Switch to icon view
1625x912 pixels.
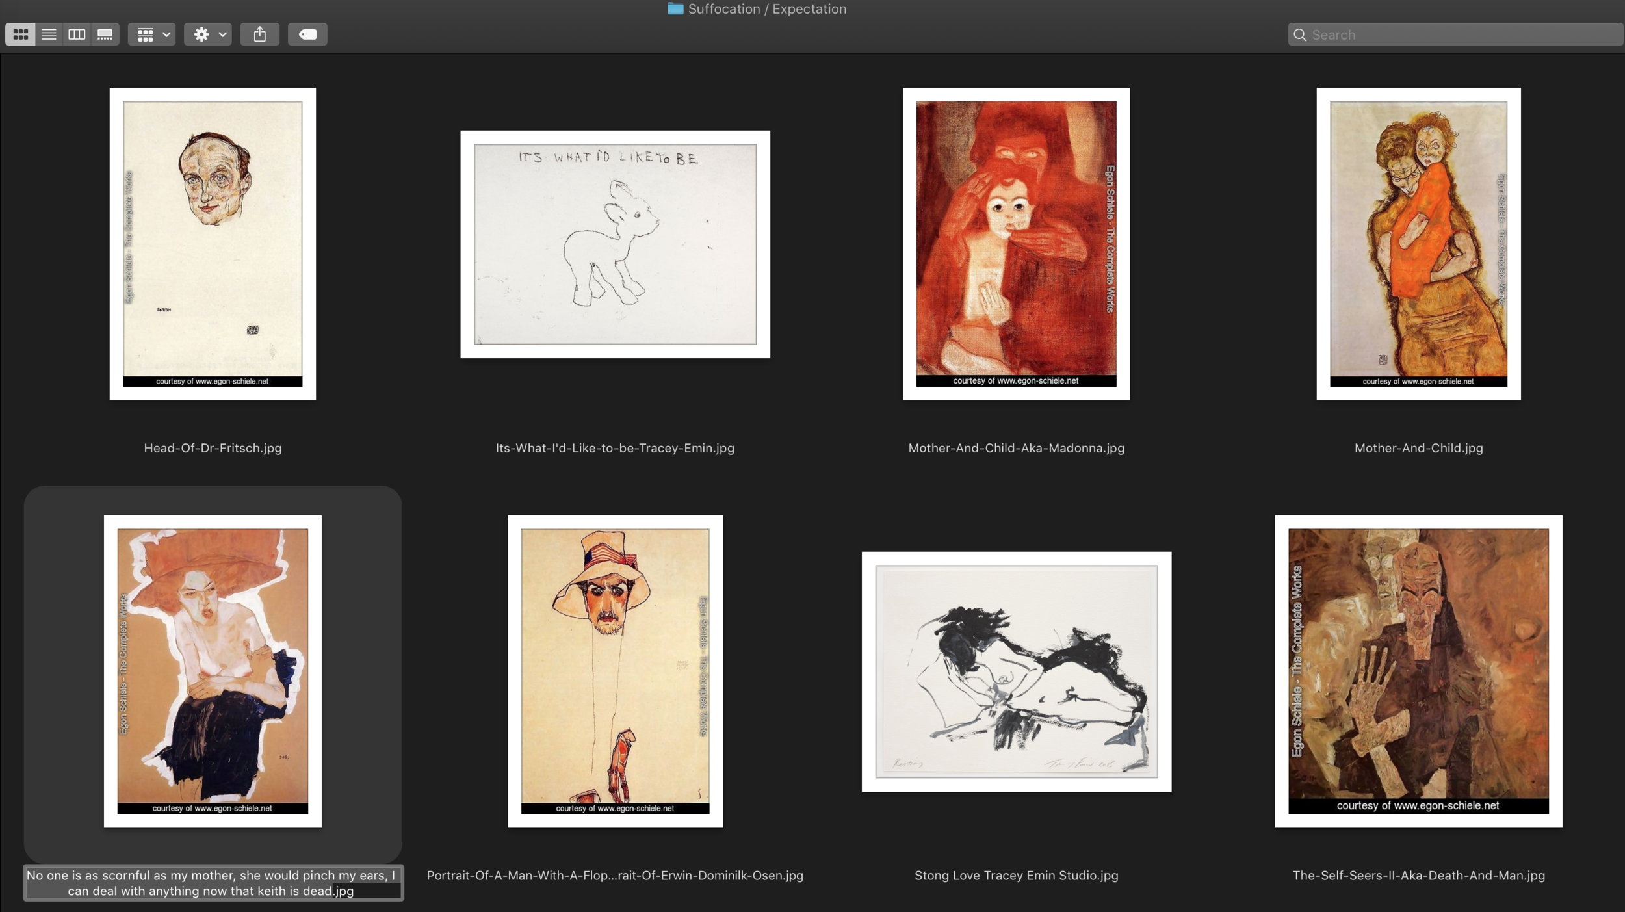[20, 34]
